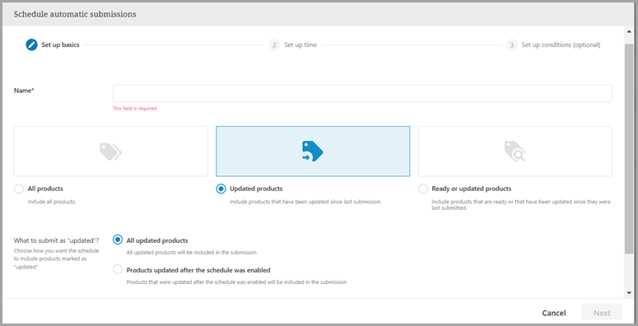638x326 pixels.
Task: Click the scrollbar up arrow
Action: point(629,31)
